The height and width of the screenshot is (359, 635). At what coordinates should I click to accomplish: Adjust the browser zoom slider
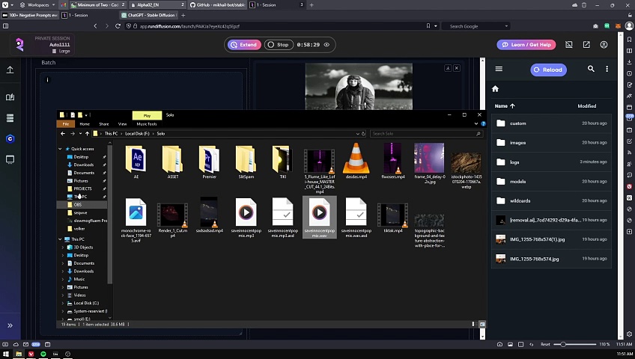click(563, 344)
